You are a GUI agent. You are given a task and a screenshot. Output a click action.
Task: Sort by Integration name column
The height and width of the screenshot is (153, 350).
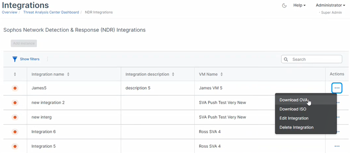(68, 74)
